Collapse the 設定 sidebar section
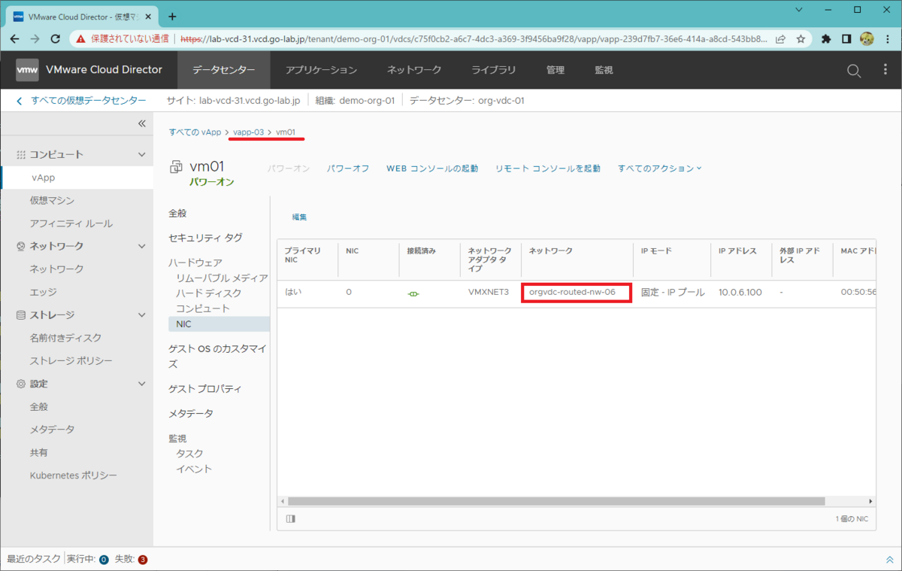This screenshot has height=571, width=902. click(142, 384)
